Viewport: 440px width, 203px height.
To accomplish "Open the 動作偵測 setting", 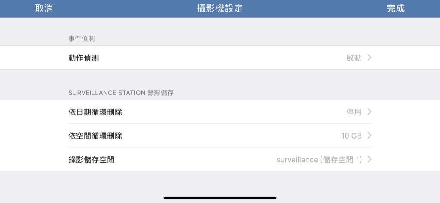I will click(x=220, y=58).
